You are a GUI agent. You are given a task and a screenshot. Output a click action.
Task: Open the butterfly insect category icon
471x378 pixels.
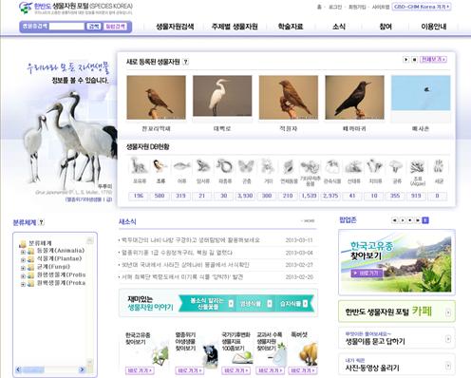(x=246, y=166)
